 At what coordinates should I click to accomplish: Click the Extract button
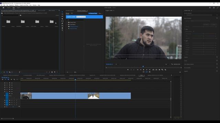pos(156,70)
